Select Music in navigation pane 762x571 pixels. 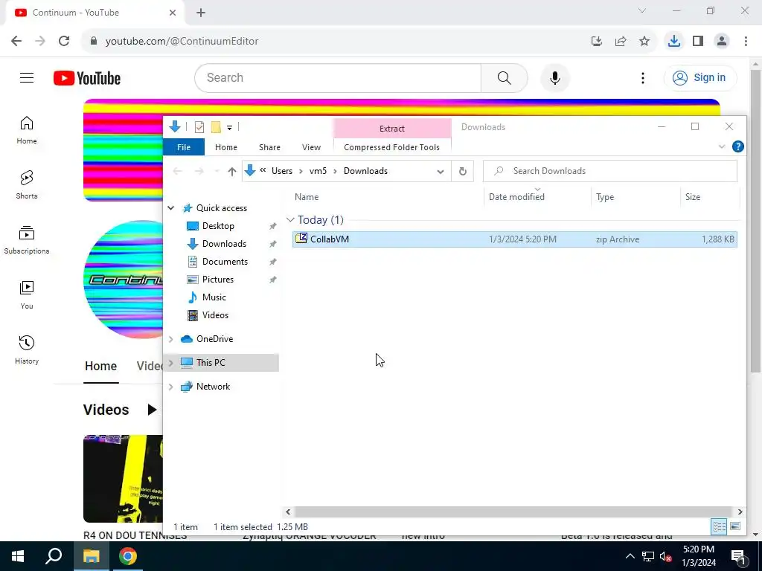[x=214, y=297]
